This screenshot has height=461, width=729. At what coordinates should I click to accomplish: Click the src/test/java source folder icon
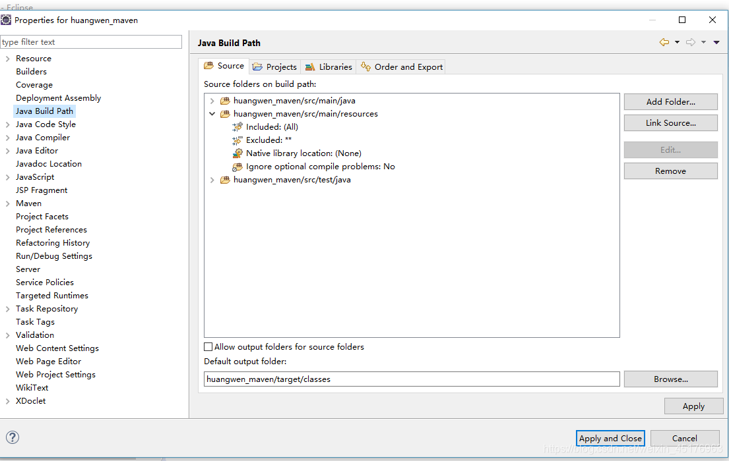click(225, 180)
